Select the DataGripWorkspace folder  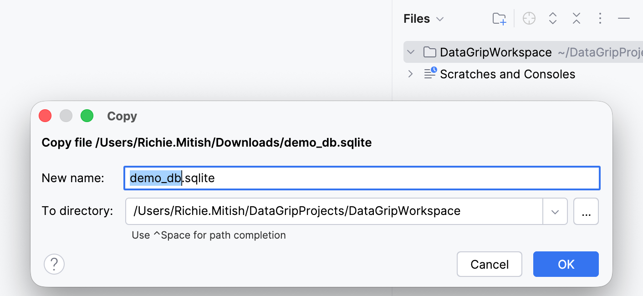pyautogui.click(x=523, y=52)
